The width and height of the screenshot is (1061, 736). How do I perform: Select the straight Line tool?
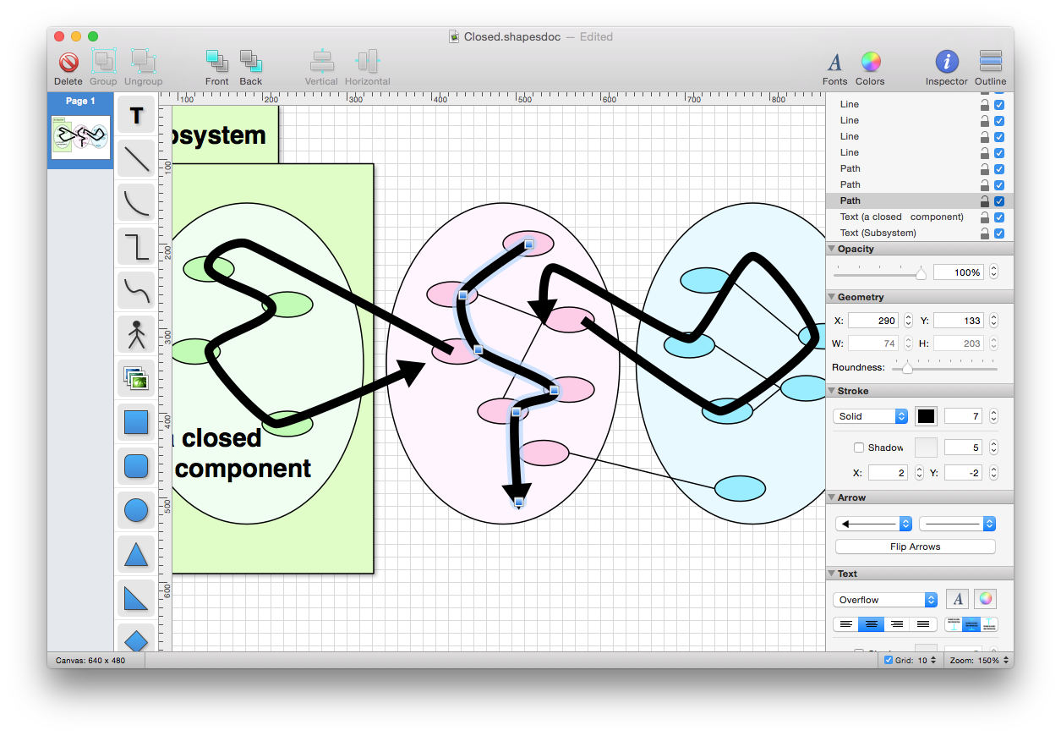136,158
